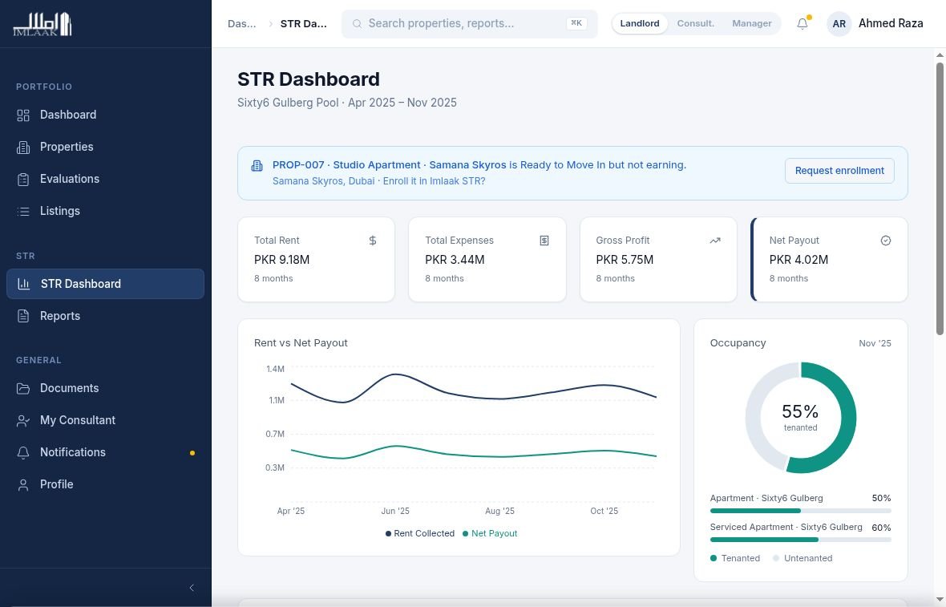The width and height of the screenshot is (946, 607).
Task: Click the Total Expenses card
Action: [487, 260]
